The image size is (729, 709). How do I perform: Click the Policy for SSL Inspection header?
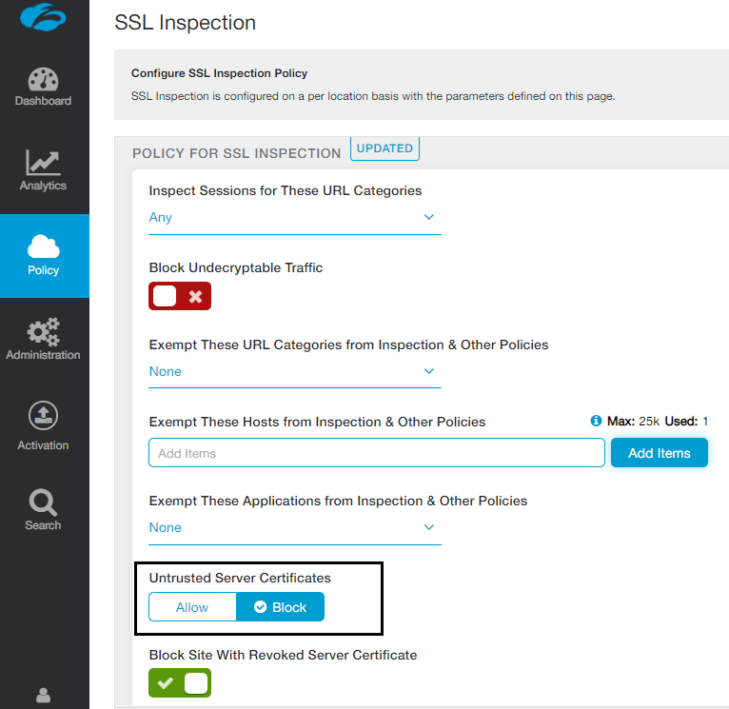[236, 153]
